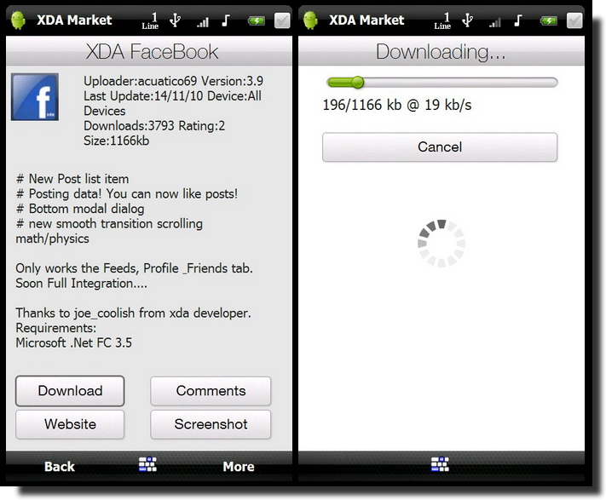Click the Android robot icon on left screen
The height and width of the screenshot is (500, 606).
pyautogui.click(x=19, y=20)
